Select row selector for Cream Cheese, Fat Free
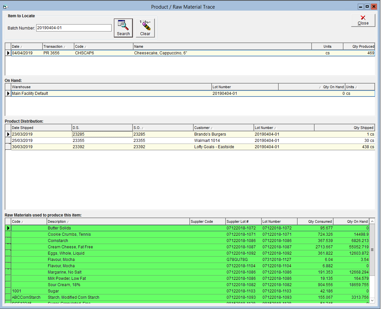 [8, 247]
